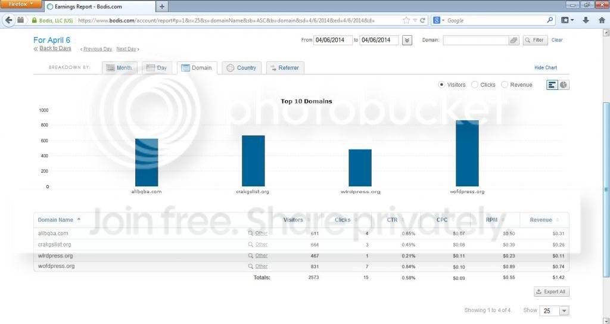Click the crakgslist.org domain name in the table

click(54, 245)
